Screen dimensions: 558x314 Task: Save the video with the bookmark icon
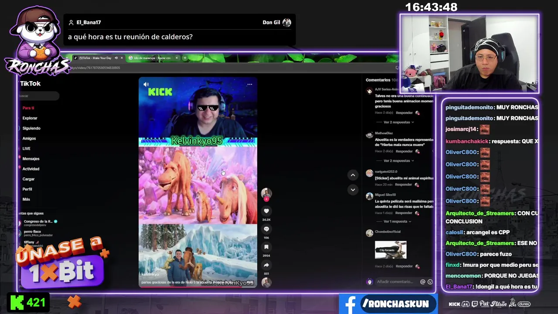pyautogui.click(x=266, y=247)
